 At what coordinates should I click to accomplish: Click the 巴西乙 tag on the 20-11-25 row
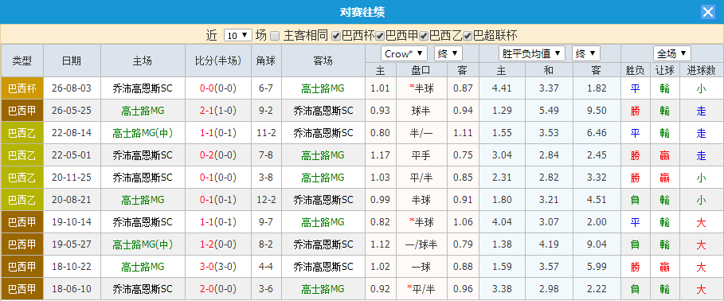click(x=22, y=178)
